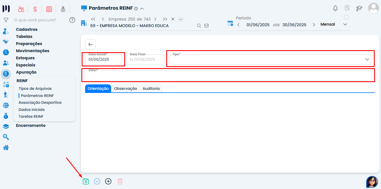Open the Mensal period dropdown
This screenshot has height=189, width=381.
click(x=334, y=25)
